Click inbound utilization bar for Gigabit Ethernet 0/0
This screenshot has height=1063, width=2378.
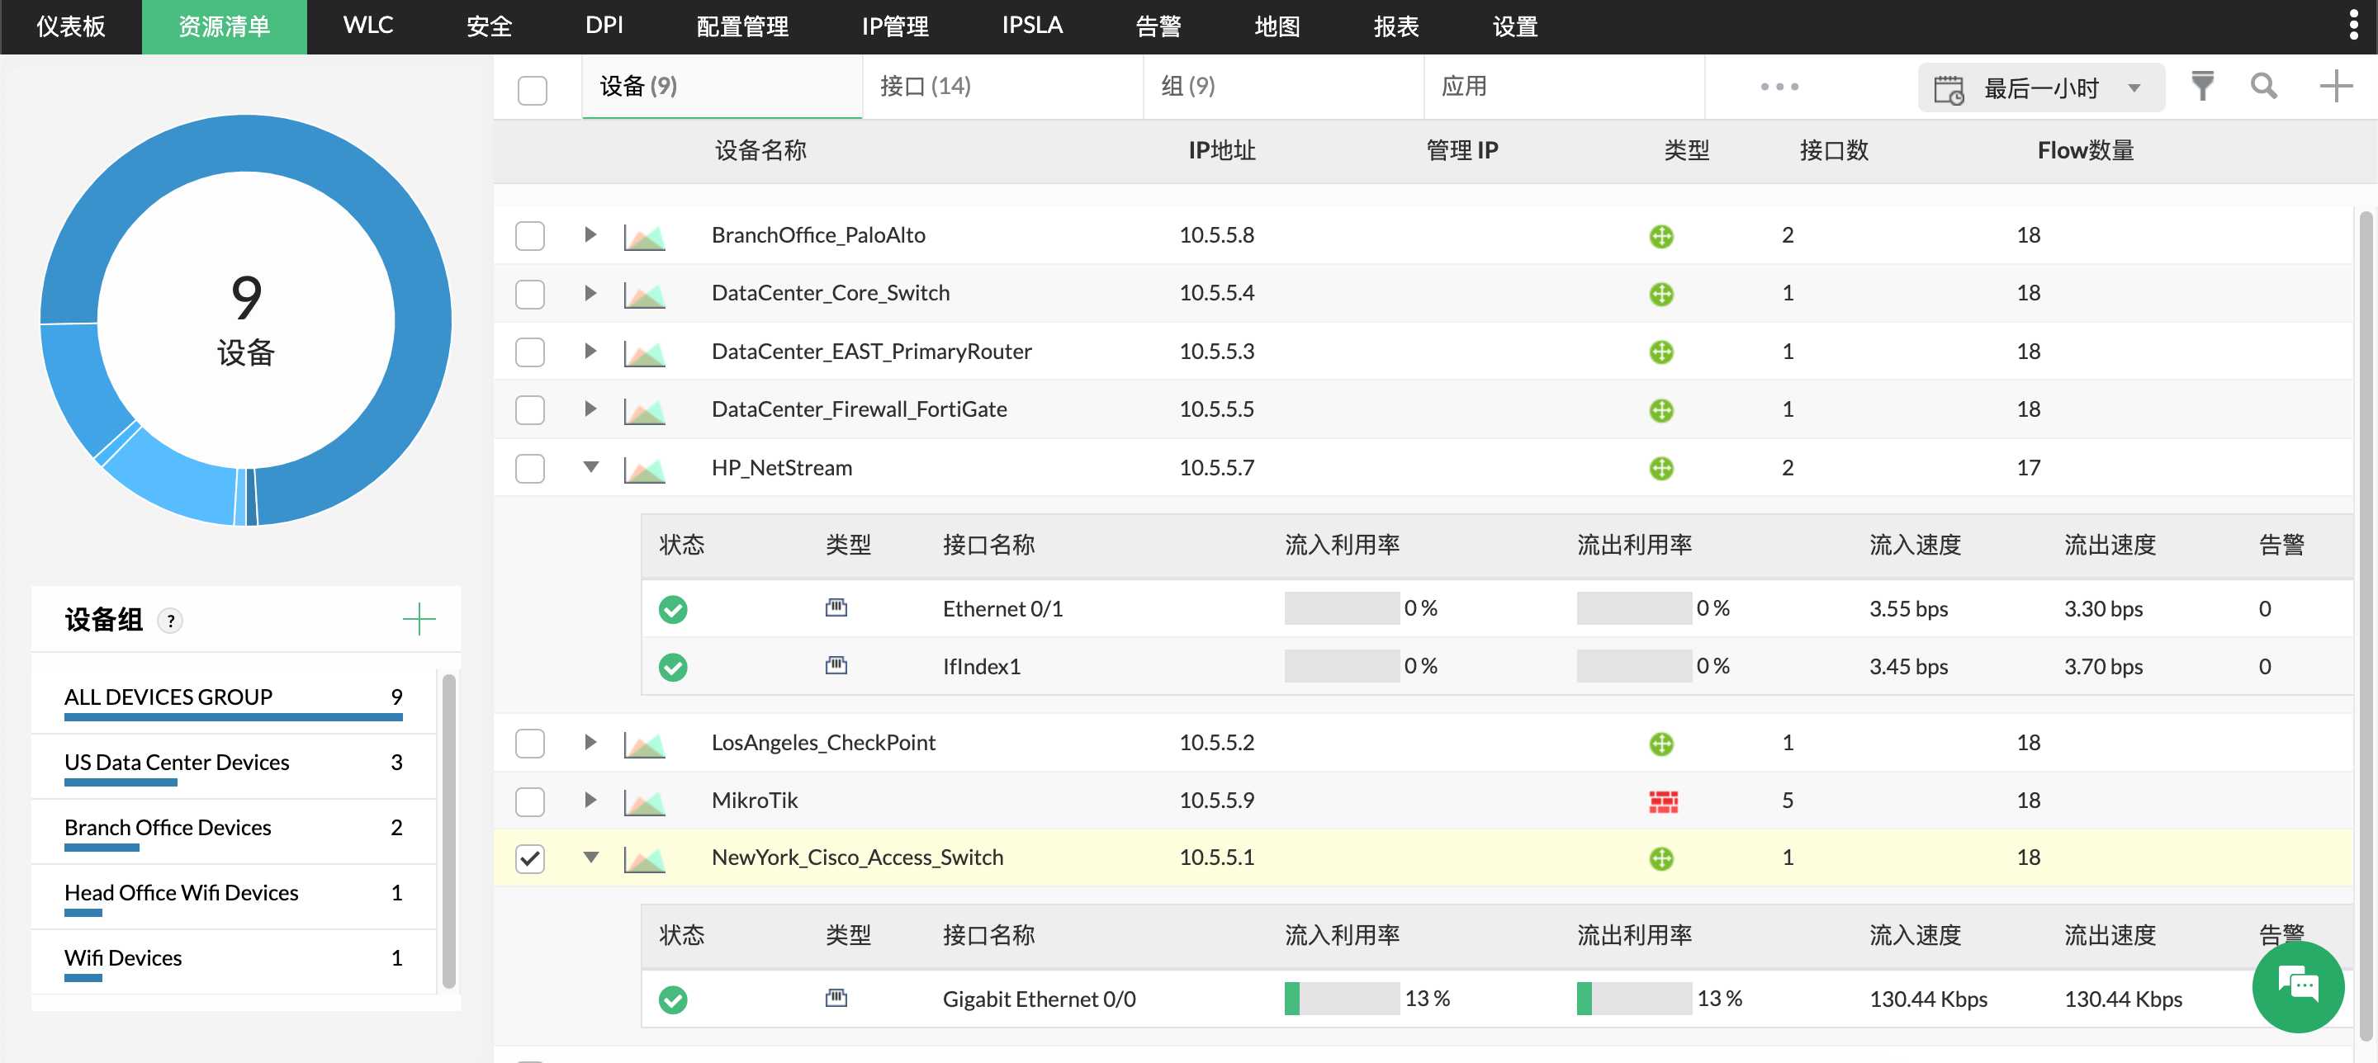(1341, 999)
